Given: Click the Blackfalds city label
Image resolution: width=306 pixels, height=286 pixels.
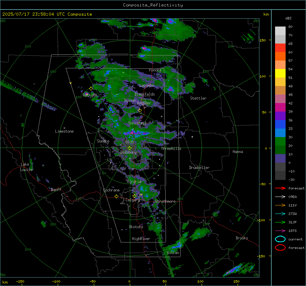Looking at the screenshot, I should 144,94.
